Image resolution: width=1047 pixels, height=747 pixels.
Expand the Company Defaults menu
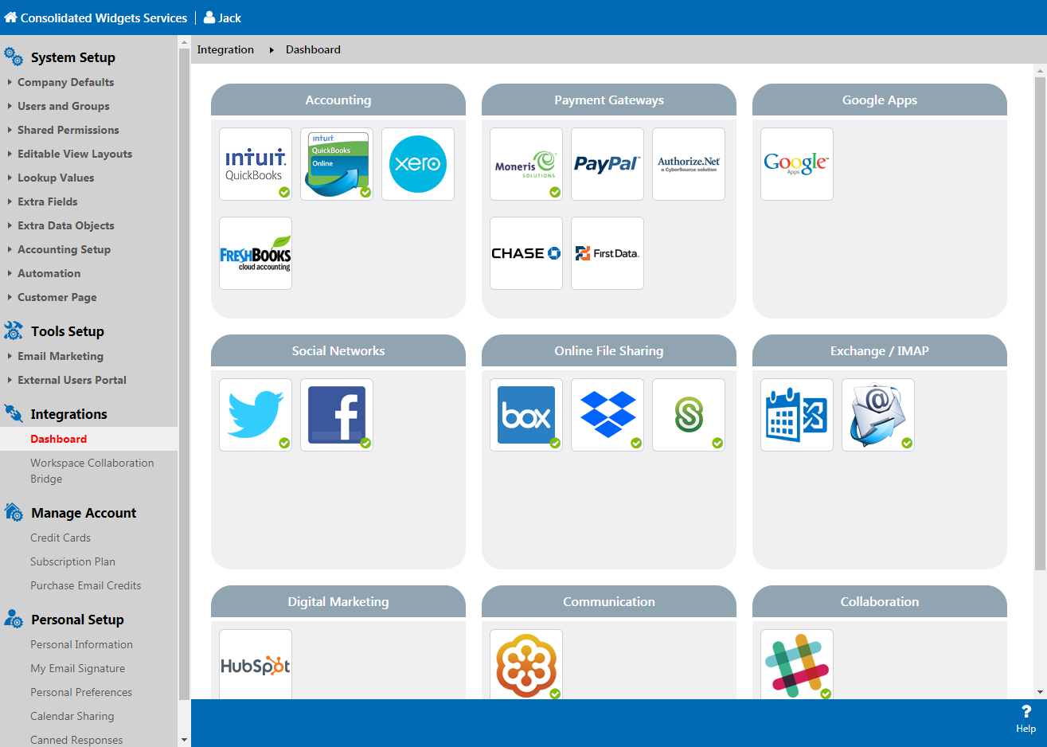[65, 82]
